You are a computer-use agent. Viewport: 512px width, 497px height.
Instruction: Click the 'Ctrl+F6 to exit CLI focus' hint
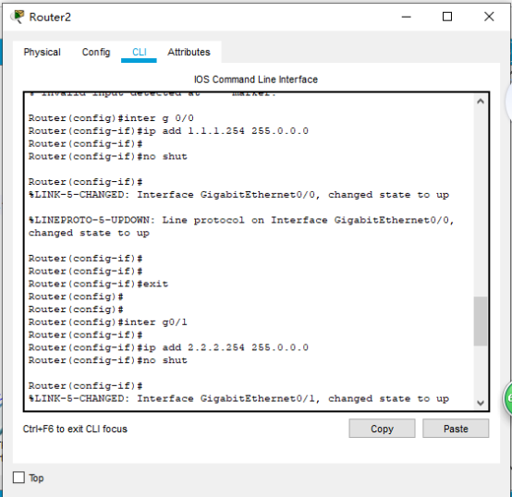(x=75, y=429)
